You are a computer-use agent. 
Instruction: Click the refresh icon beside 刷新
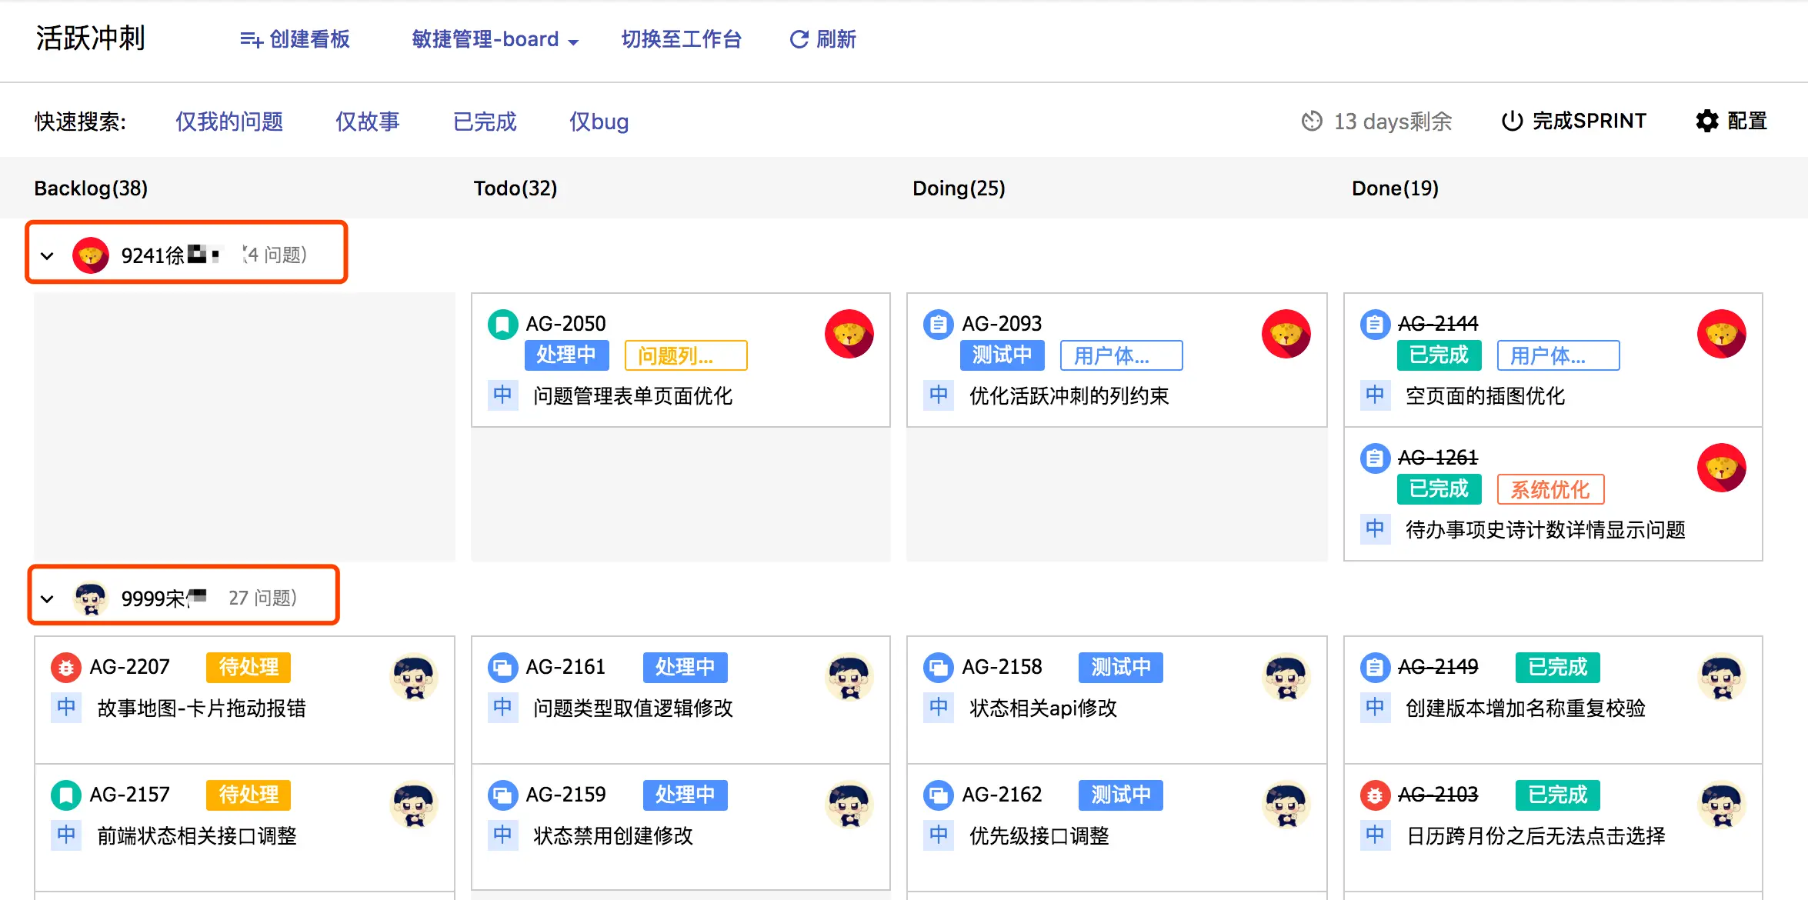tap(799, 39)
